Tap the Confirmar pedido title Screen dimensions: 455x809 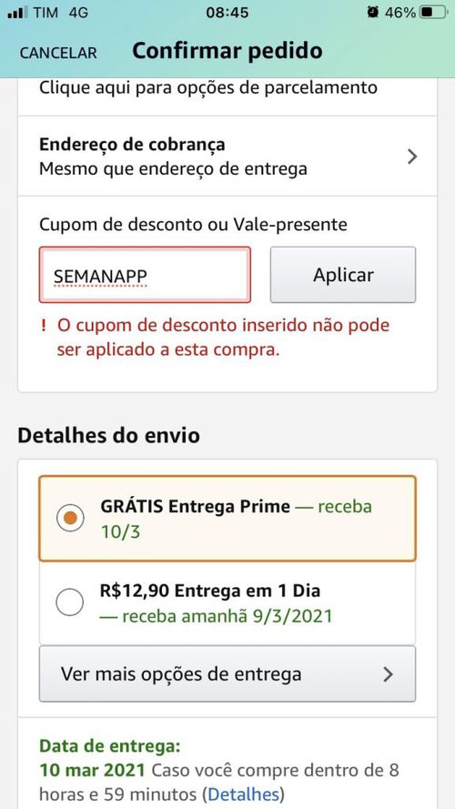(x=227, y=51)
